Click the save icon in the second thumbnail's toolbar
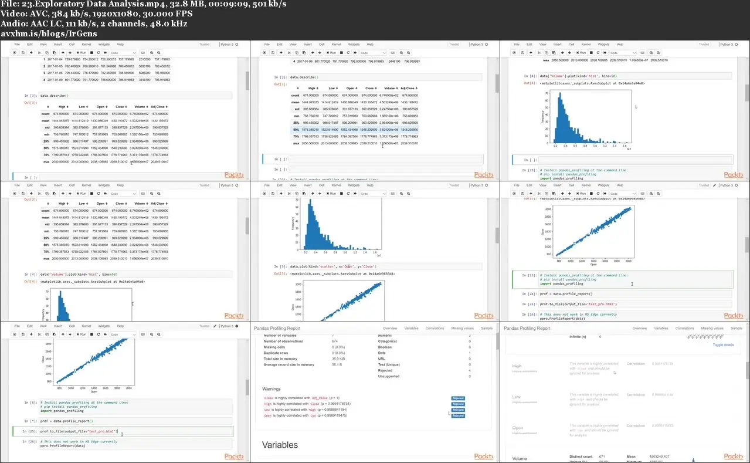 pos(273,53)
